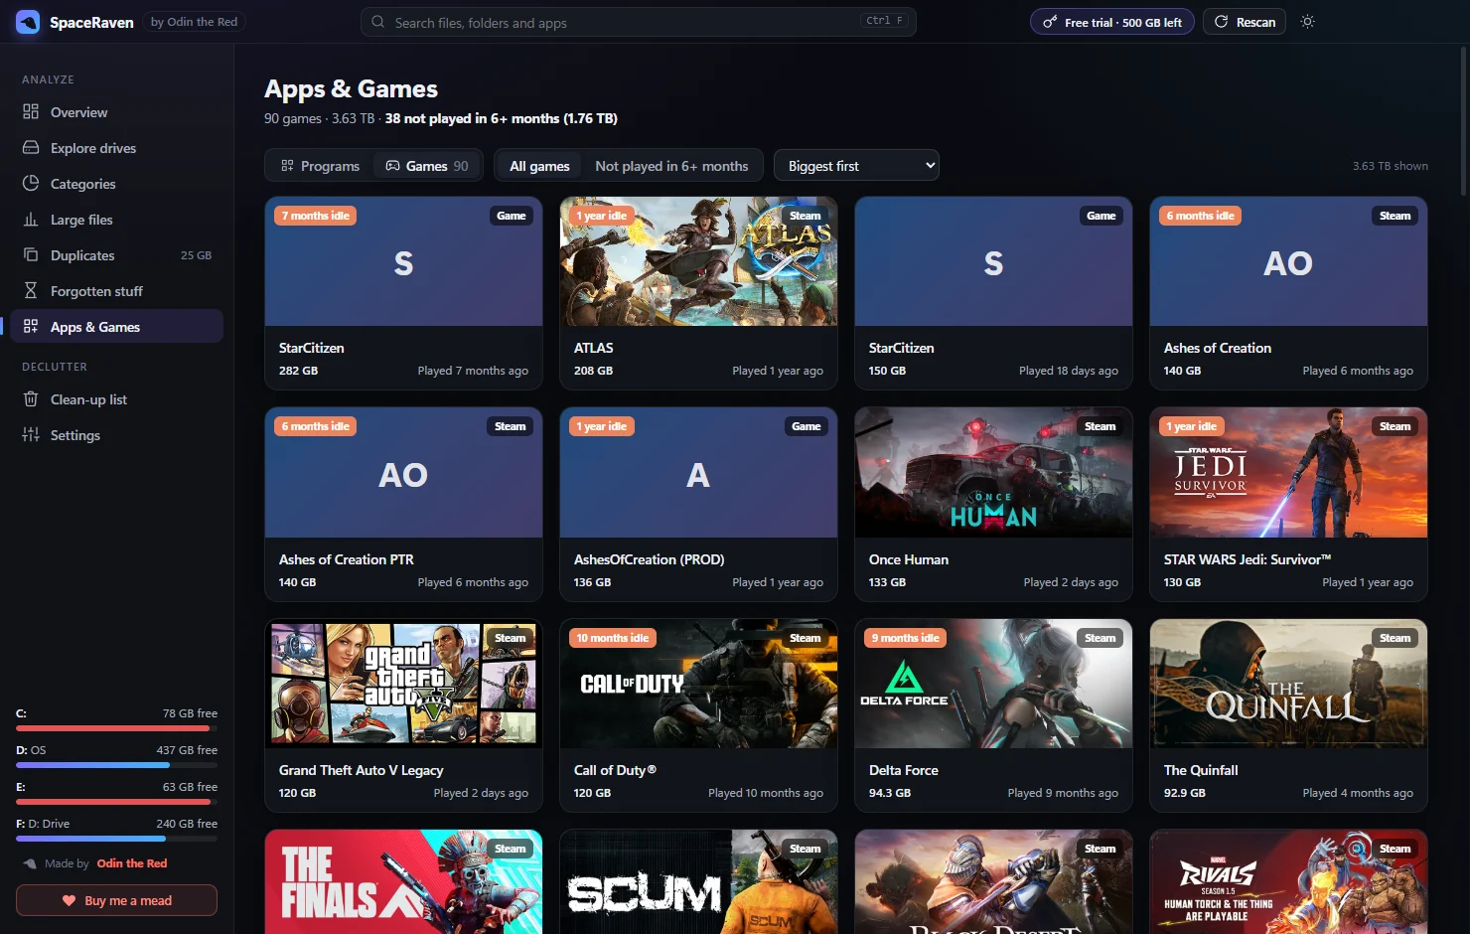This screenshot has width=1470, height=934.
Task: Open the Duplicates page
Action: point(116,254)
